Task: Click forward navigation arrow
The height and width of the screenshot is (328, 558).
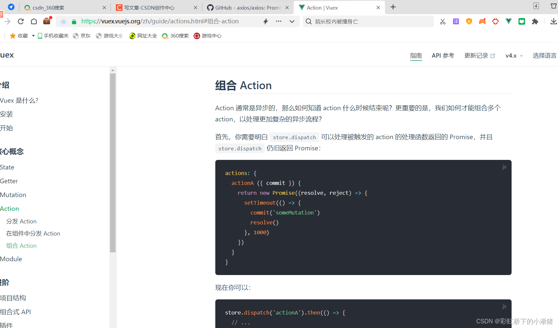Action: pyautogui.click(x=8, y=21)
